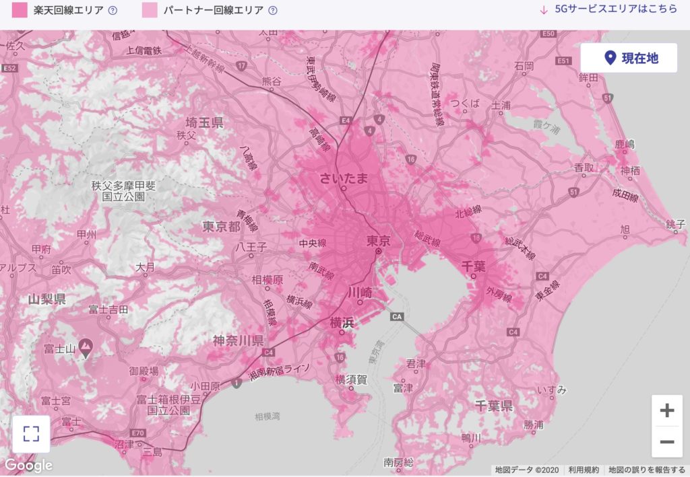Click the さいたま city label
Screen dimensions: 690x477
coord(344,178)
